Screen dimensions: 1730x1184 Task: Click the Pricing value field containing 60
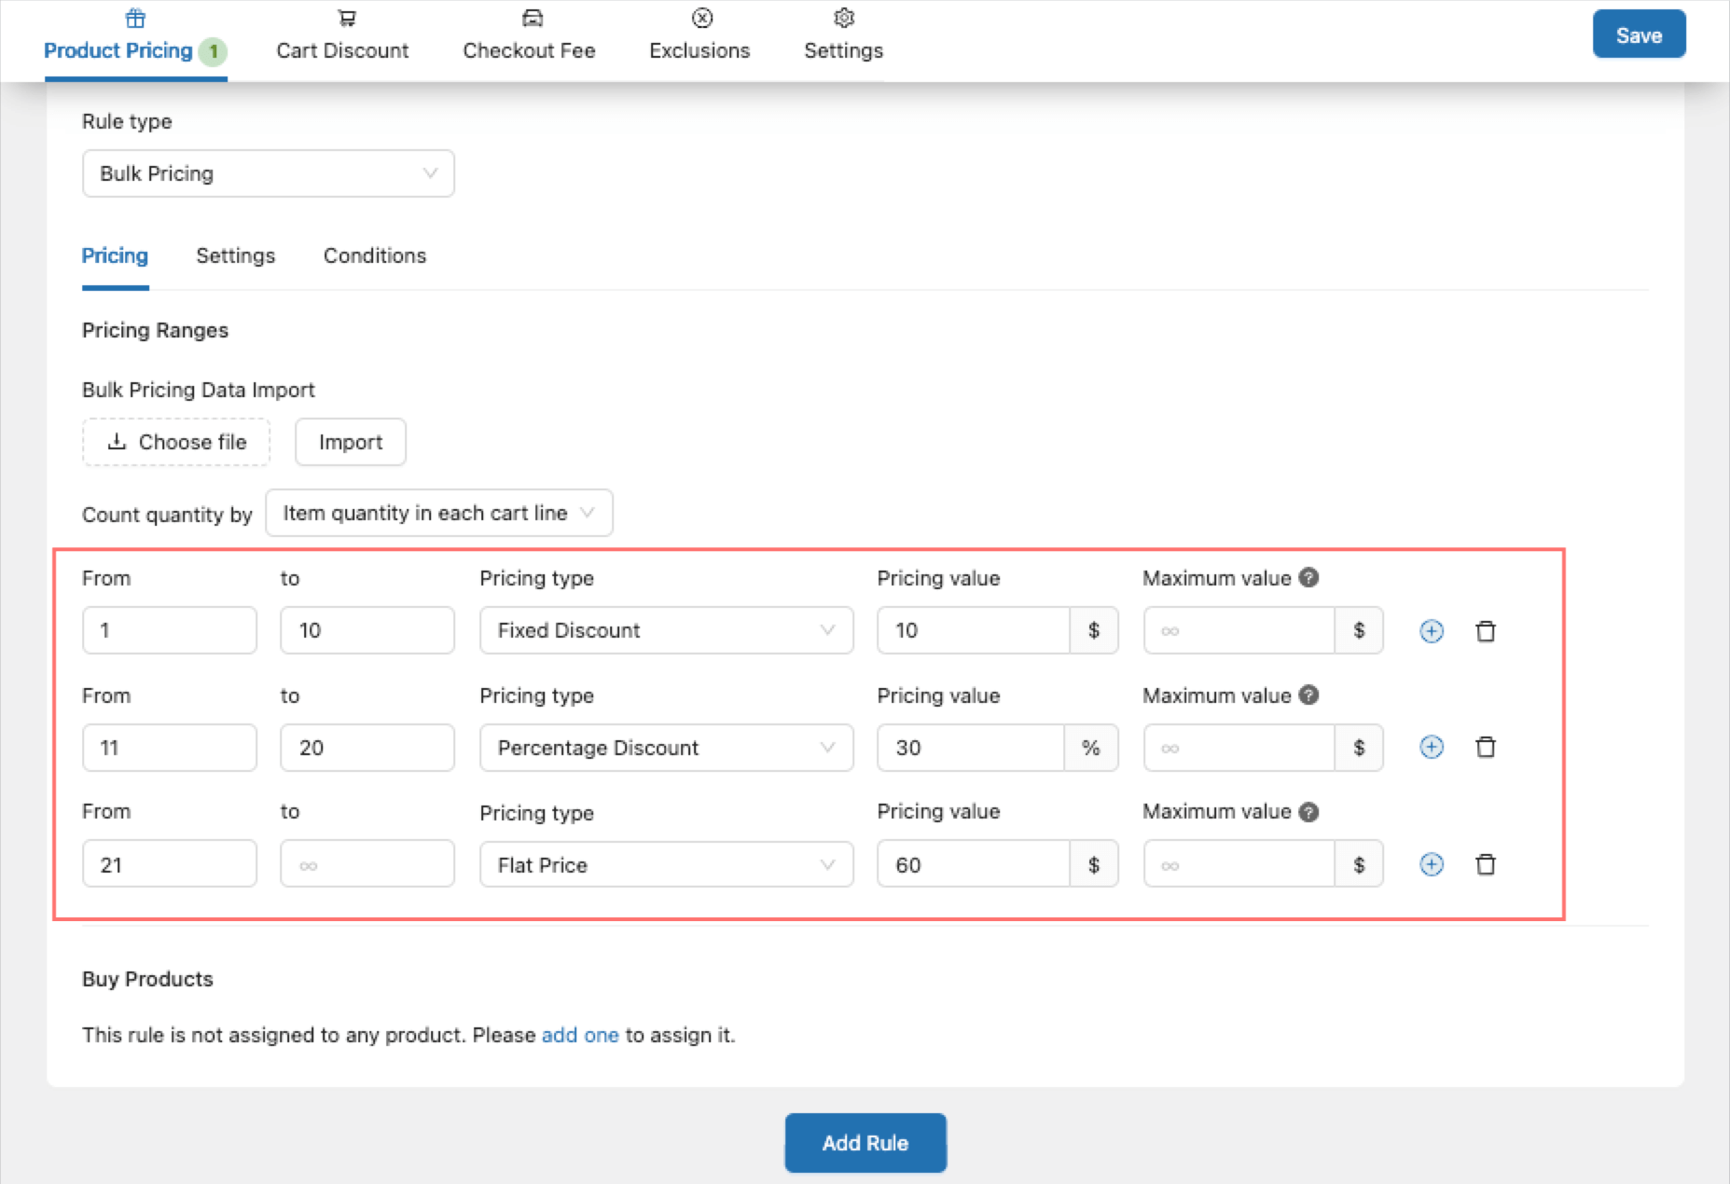(x=972, y=865)
